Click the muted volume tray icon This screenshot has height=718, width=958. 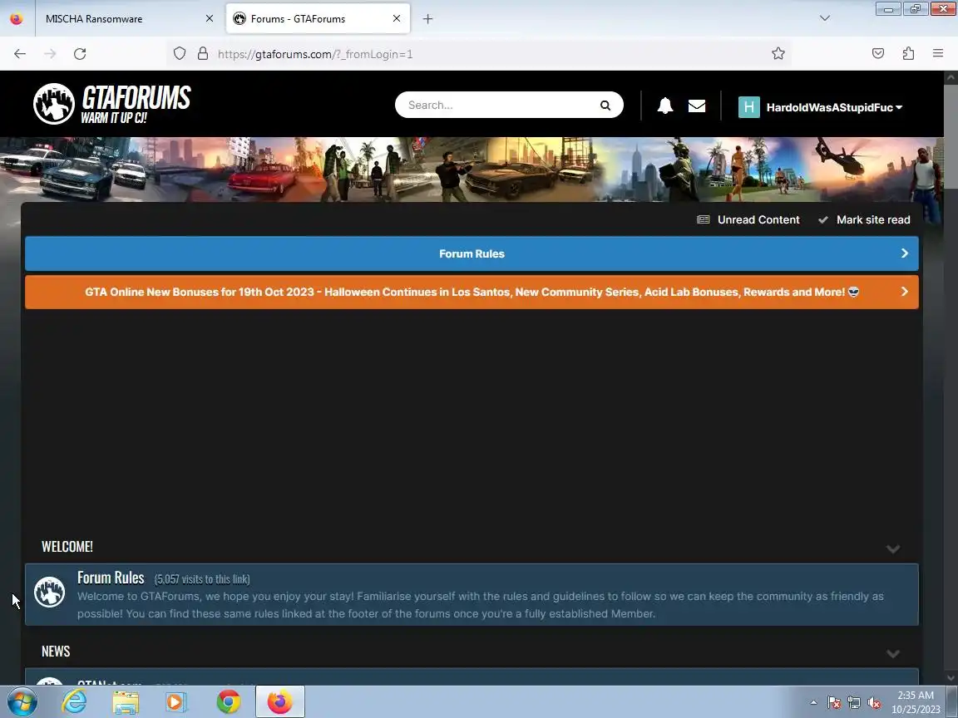click(874, 703)
